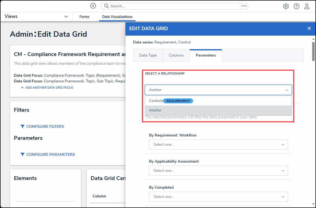
Task: Click into the Search input field
Action: [x=174, y=6]
